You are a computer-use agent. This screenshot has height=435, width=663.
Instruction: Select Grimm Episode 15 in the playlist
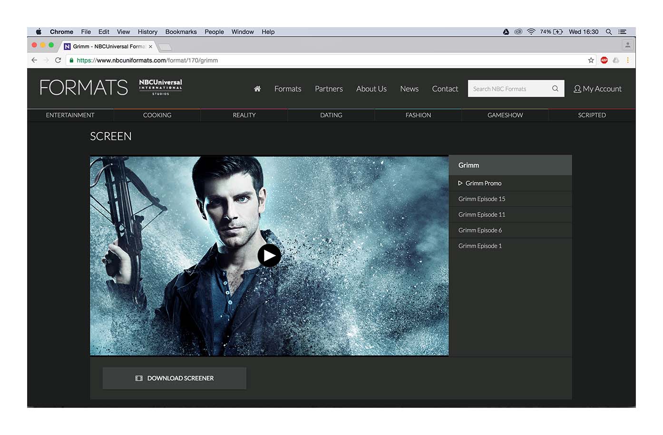pyautogui.click(x=510, y=199)
